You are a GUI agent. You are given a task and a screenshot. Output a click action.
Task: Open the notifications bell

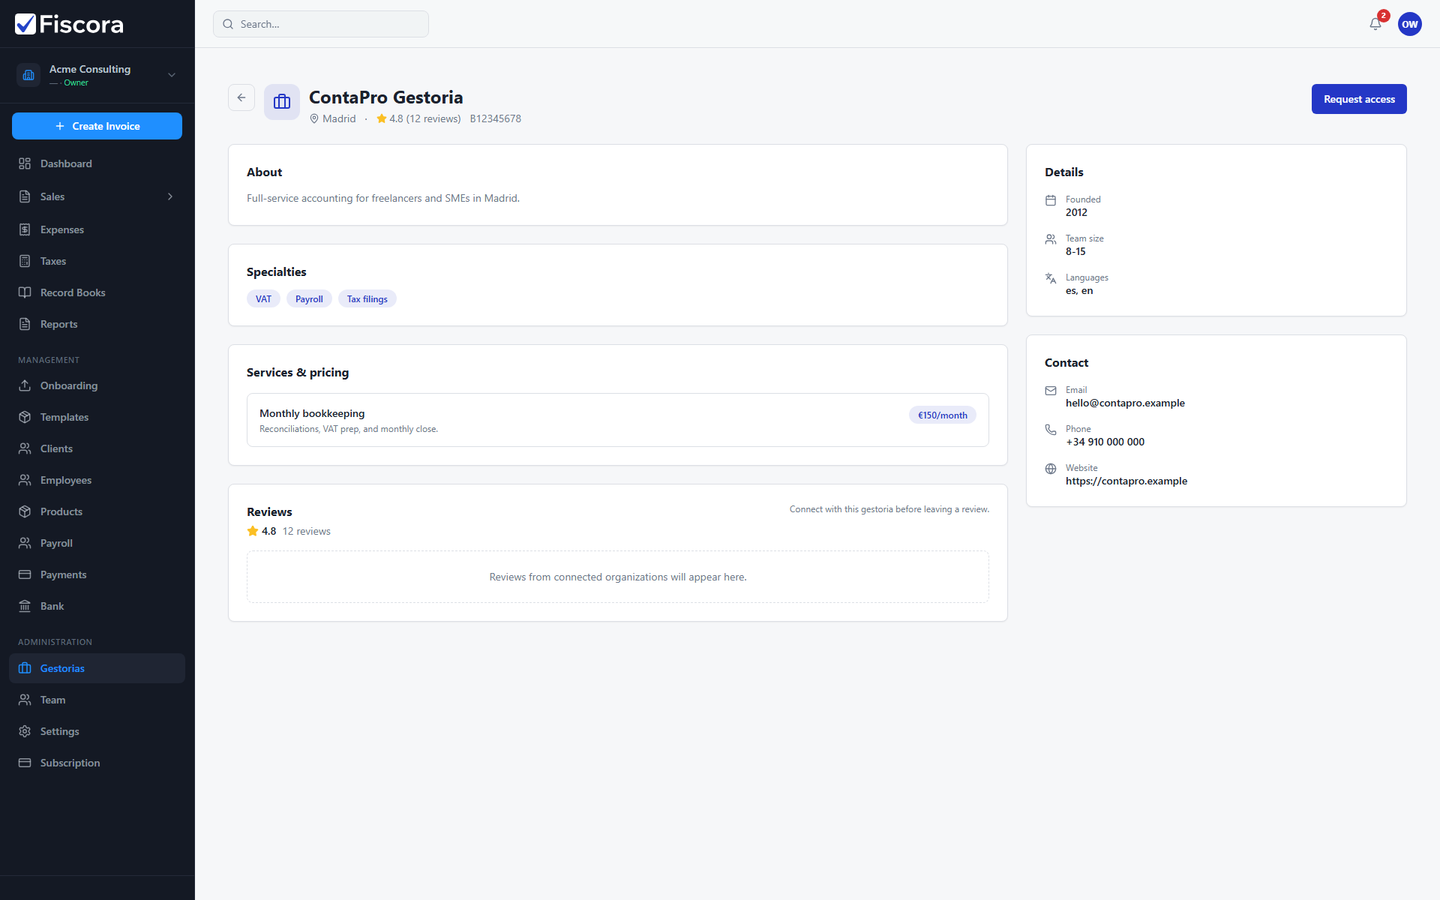pyautogui.click(x=1375, y=24)
